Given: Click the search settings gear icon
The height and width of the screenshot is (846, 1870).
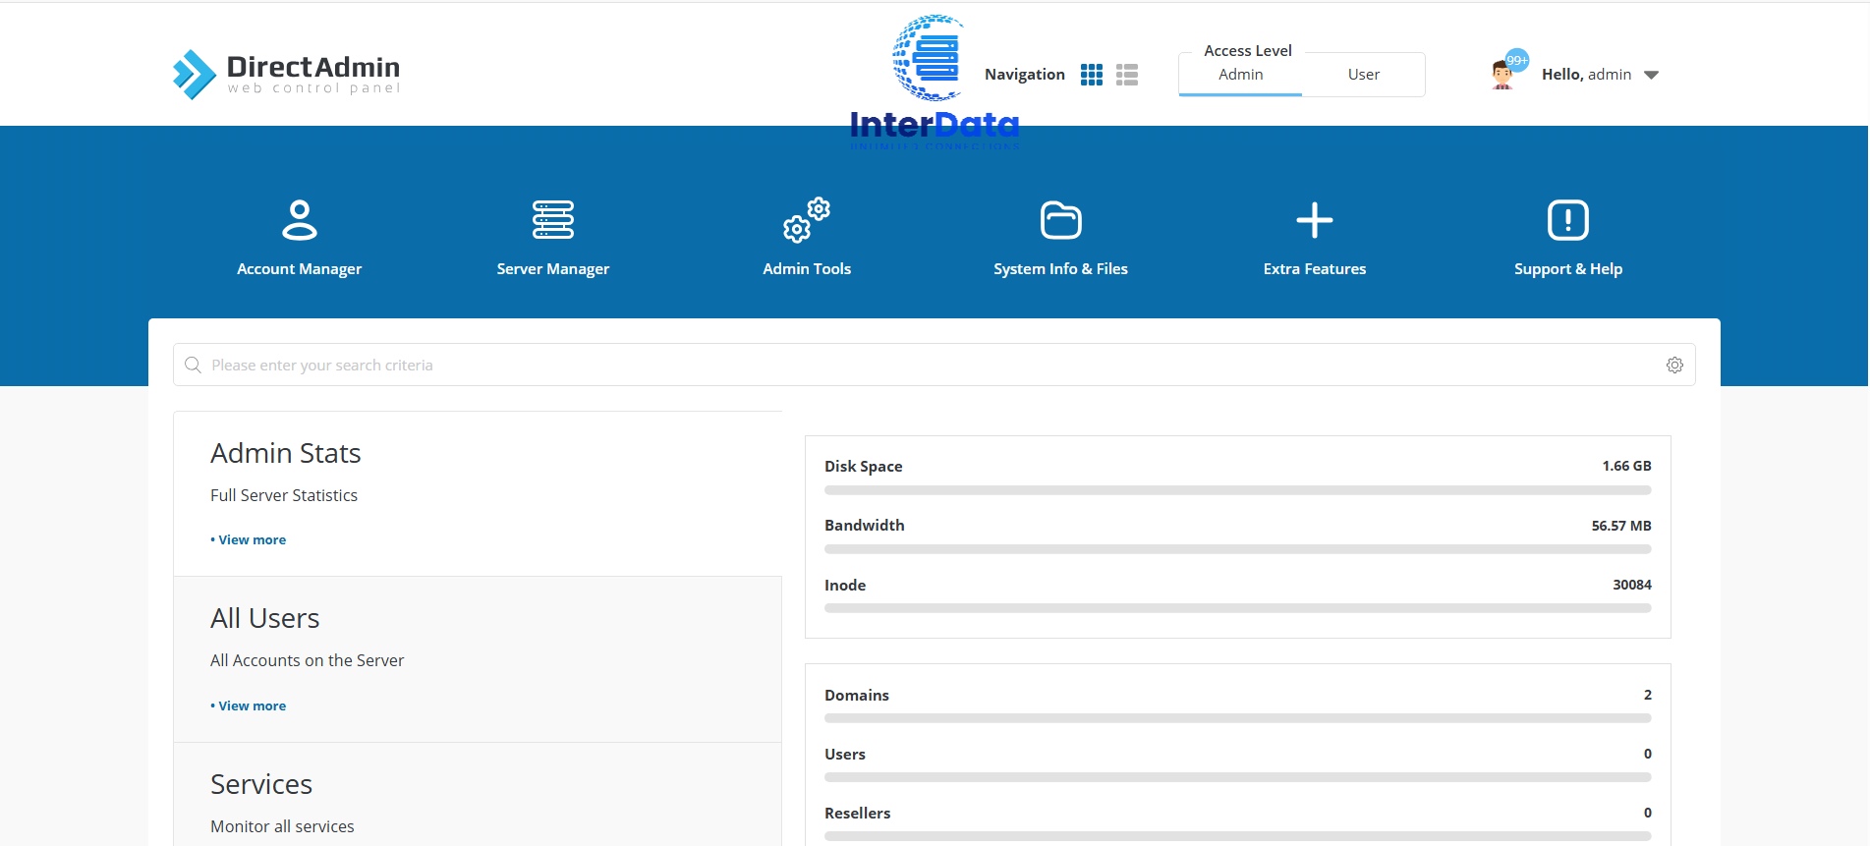Looking at the screenshot, I should tap(1674, 366).
